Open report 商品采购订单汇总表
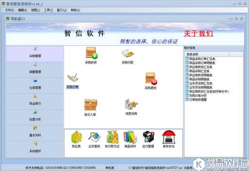The image size is (249, 171). click(200, 59)
